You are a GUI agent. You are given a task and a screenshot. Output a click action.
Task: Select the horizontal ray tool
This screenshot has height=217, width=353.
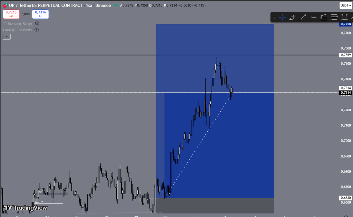313,17
